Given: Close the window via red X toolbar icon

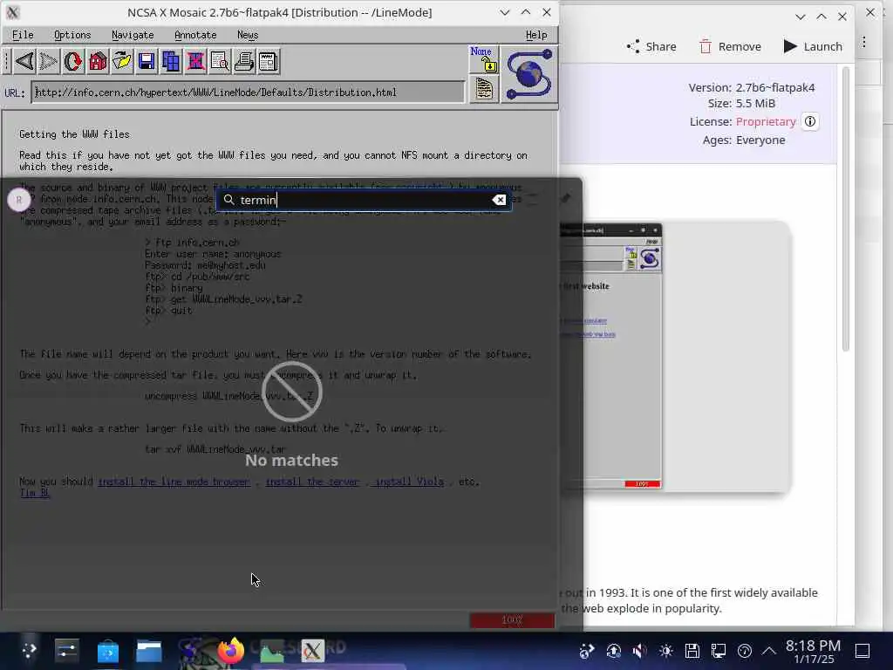Looking at the screenshot, I should [195, 61].
